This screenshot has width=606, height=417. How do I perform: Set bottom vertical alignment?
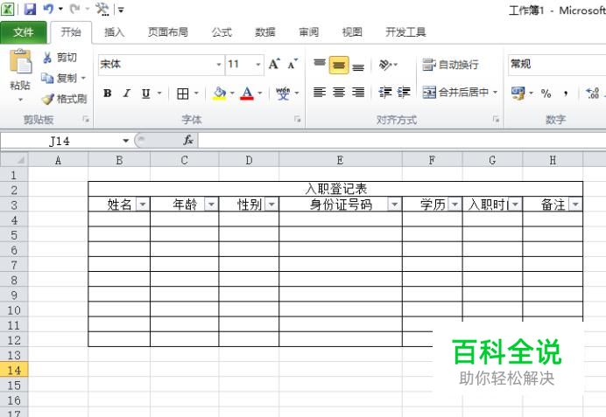point(358,66)
